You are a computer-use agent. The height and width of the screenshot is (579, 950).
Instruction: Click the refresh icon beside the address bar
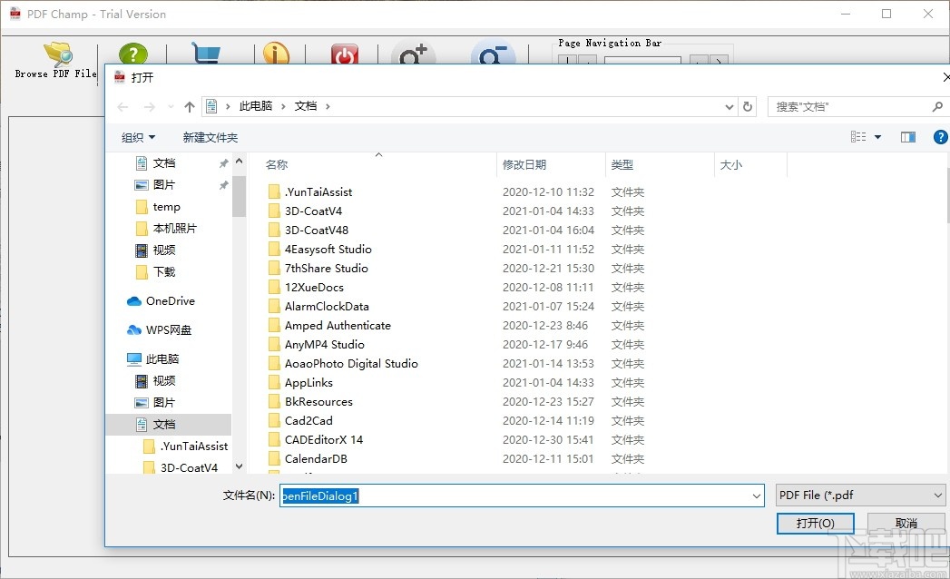click(748, 106)
